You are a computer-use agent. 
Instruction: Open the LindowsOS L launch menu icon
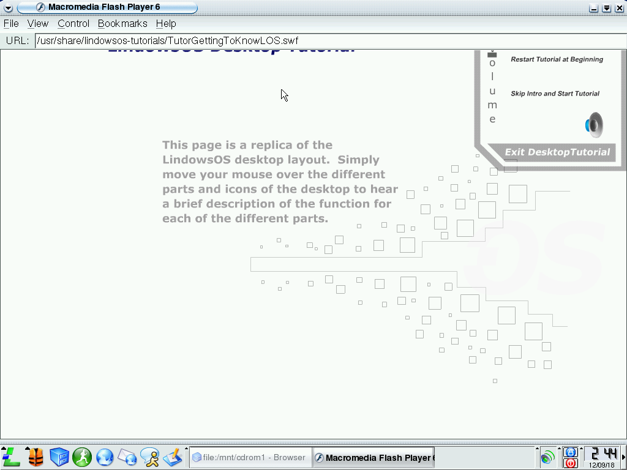point(11,457)
